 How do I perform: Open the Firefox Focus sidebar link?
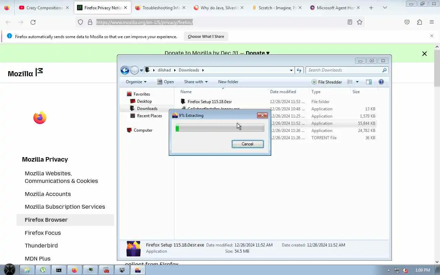43,233
